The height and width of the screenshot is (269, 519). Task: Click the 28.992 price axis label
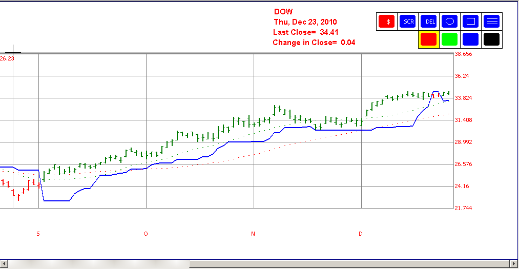463,142
